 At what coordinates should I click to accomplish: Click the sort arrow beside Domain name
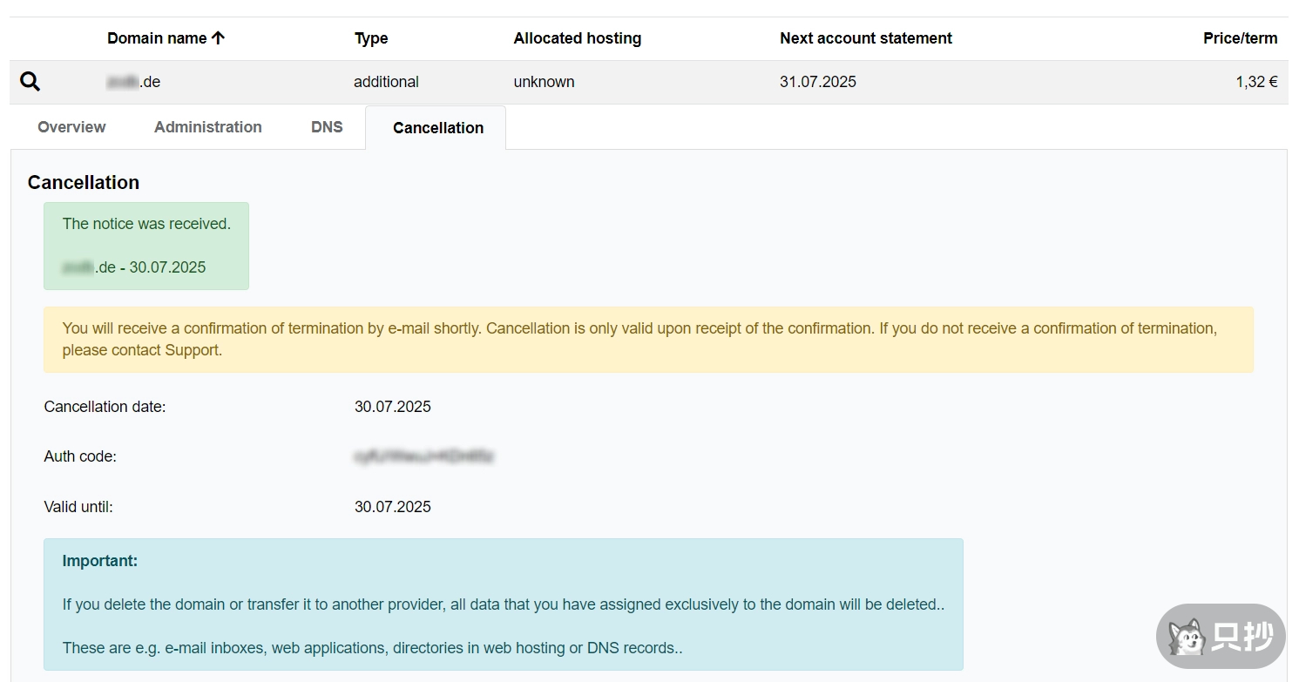[x=218, y=37]
